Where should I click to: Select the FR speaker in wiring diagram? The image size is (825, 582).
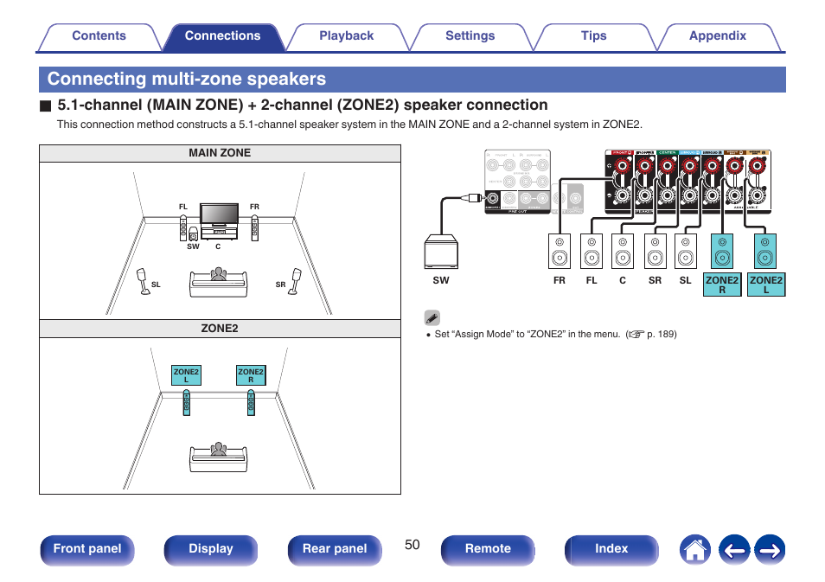click(560, 252)
